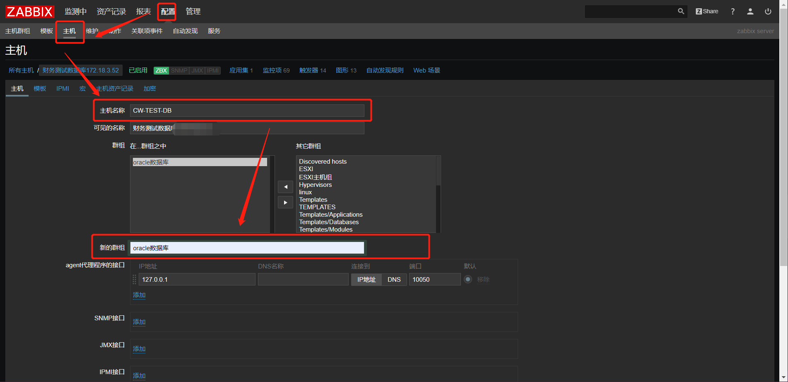
Task: Toggle connect to DNS option
Action: click(x=394, y=279)
